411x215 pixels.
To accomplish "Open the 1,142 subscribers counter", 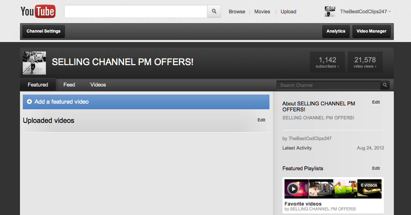I will tap(327, 62).
